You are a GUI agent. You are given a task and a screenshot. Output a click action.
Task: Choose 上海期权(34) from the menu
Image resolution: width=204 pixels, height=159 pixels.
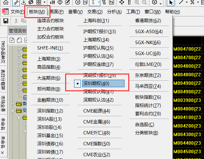pos(96,40)
